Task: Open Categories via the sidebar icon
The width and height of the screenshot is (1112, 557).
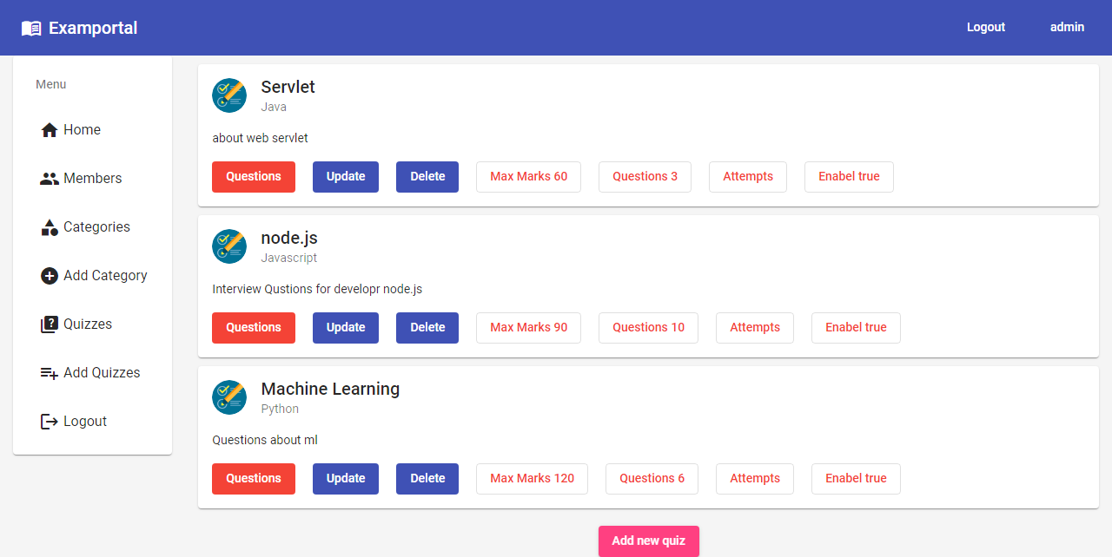Action: (49, 226)
